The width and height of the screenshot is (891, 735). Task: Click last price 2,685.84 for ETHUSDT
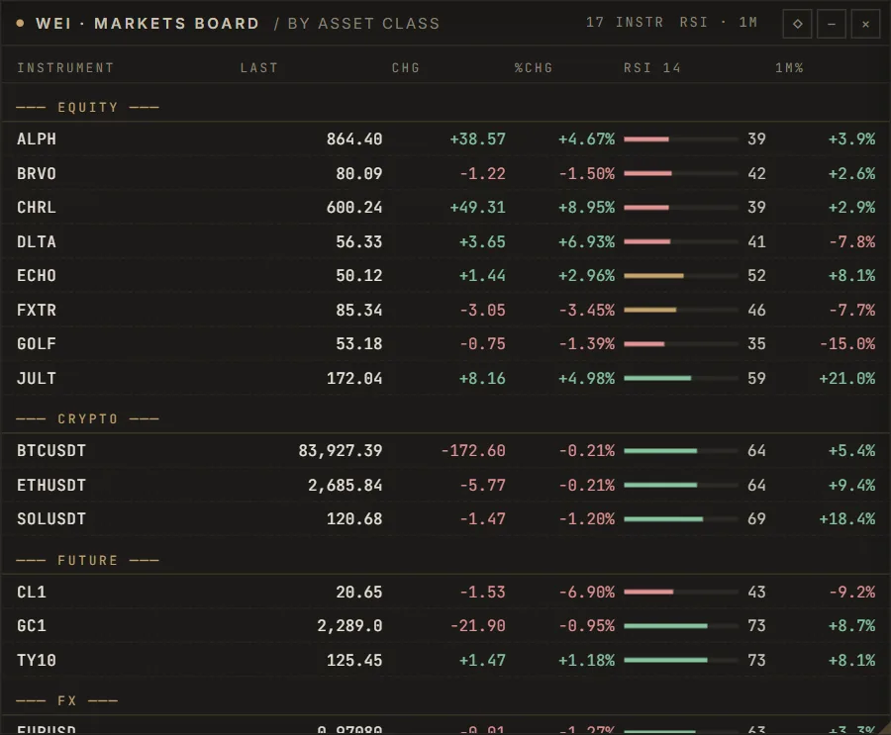point(345,485)
